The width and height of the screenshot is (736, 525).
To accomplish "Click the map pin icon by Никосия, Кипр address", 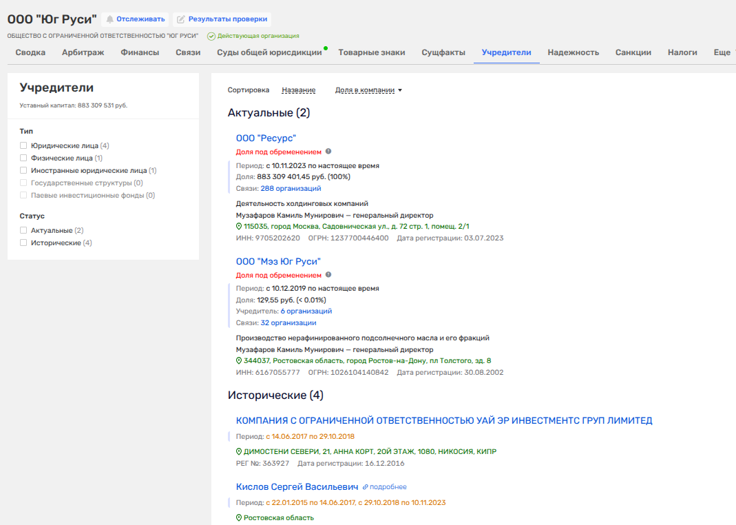I will tap(238, 451).
